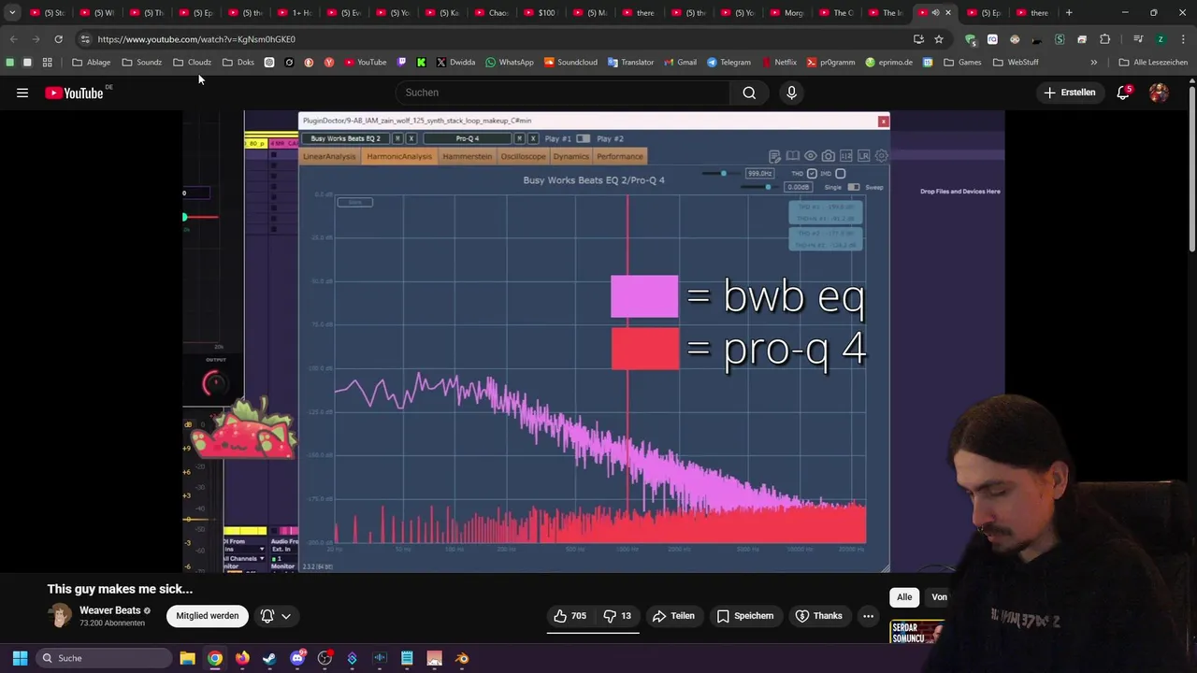The image size is (1197, 673).
Task: Dislike the video with thumbs down
Action: point(617,616)
